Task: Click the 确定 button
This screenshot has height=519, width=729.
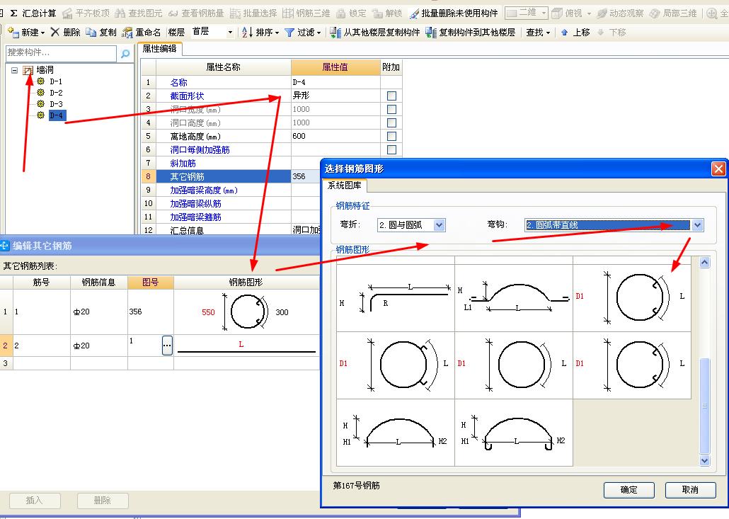Action: (x=628, y=490)
